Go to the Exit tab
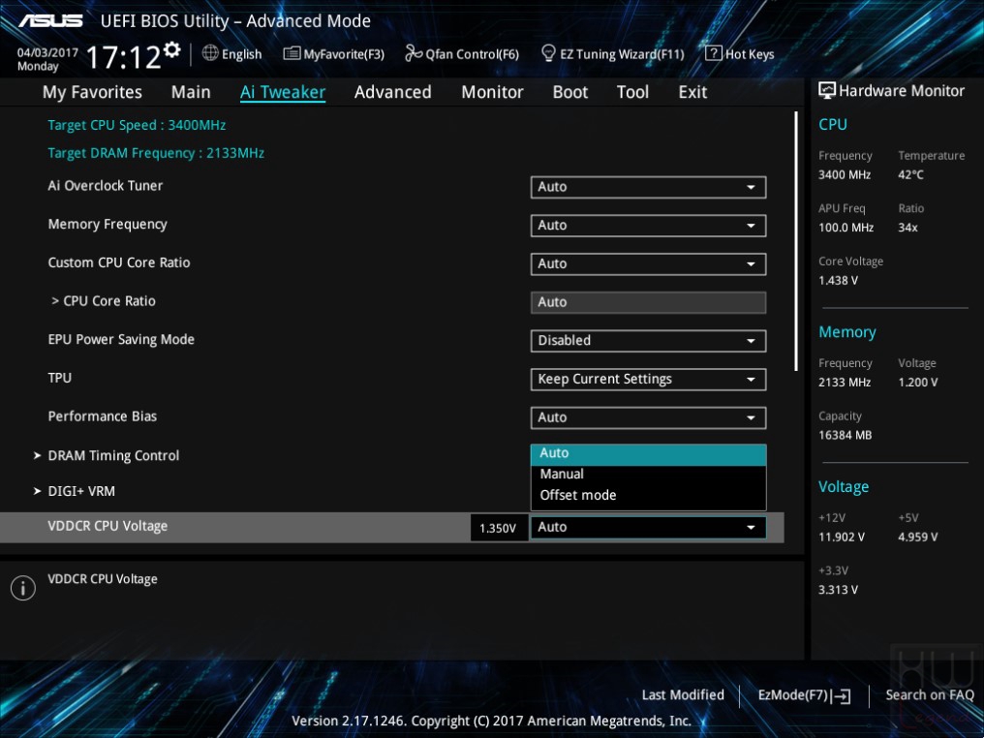The image size is (984, 738). coord(692,92)
